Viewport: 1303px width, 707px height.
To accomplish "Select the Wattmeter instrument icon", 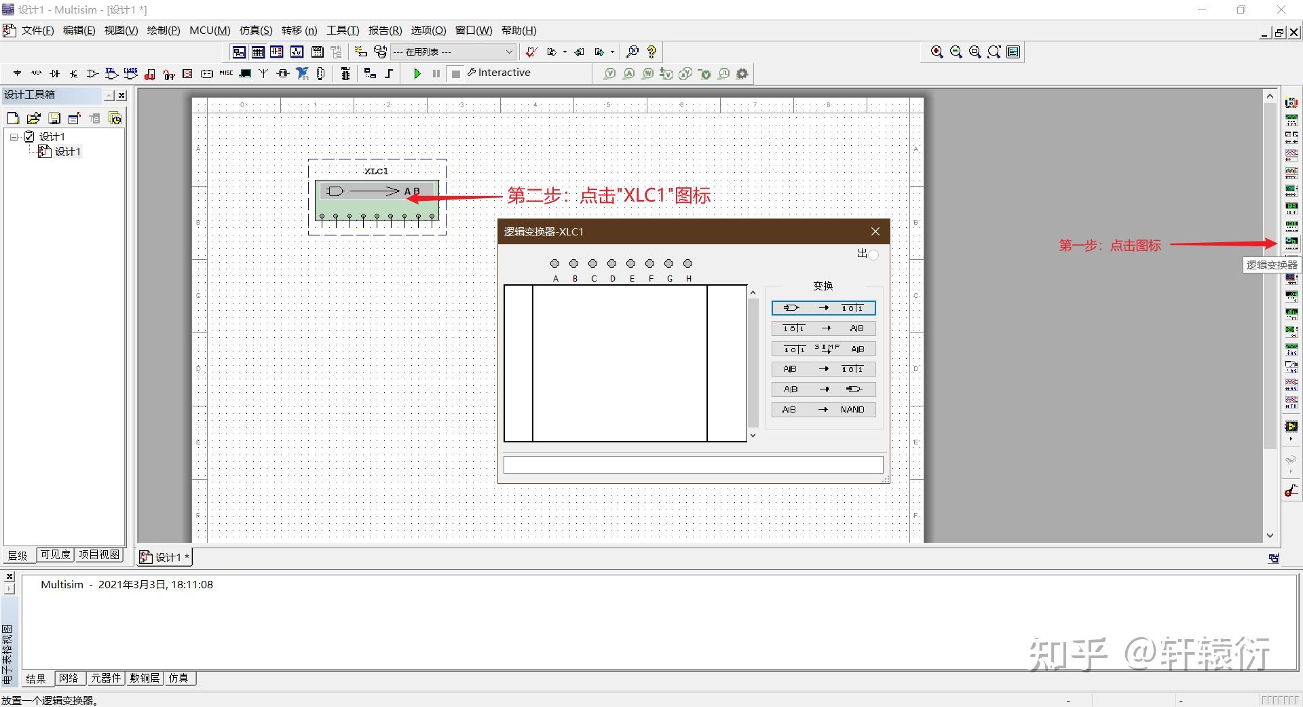I will [1291, 138].
